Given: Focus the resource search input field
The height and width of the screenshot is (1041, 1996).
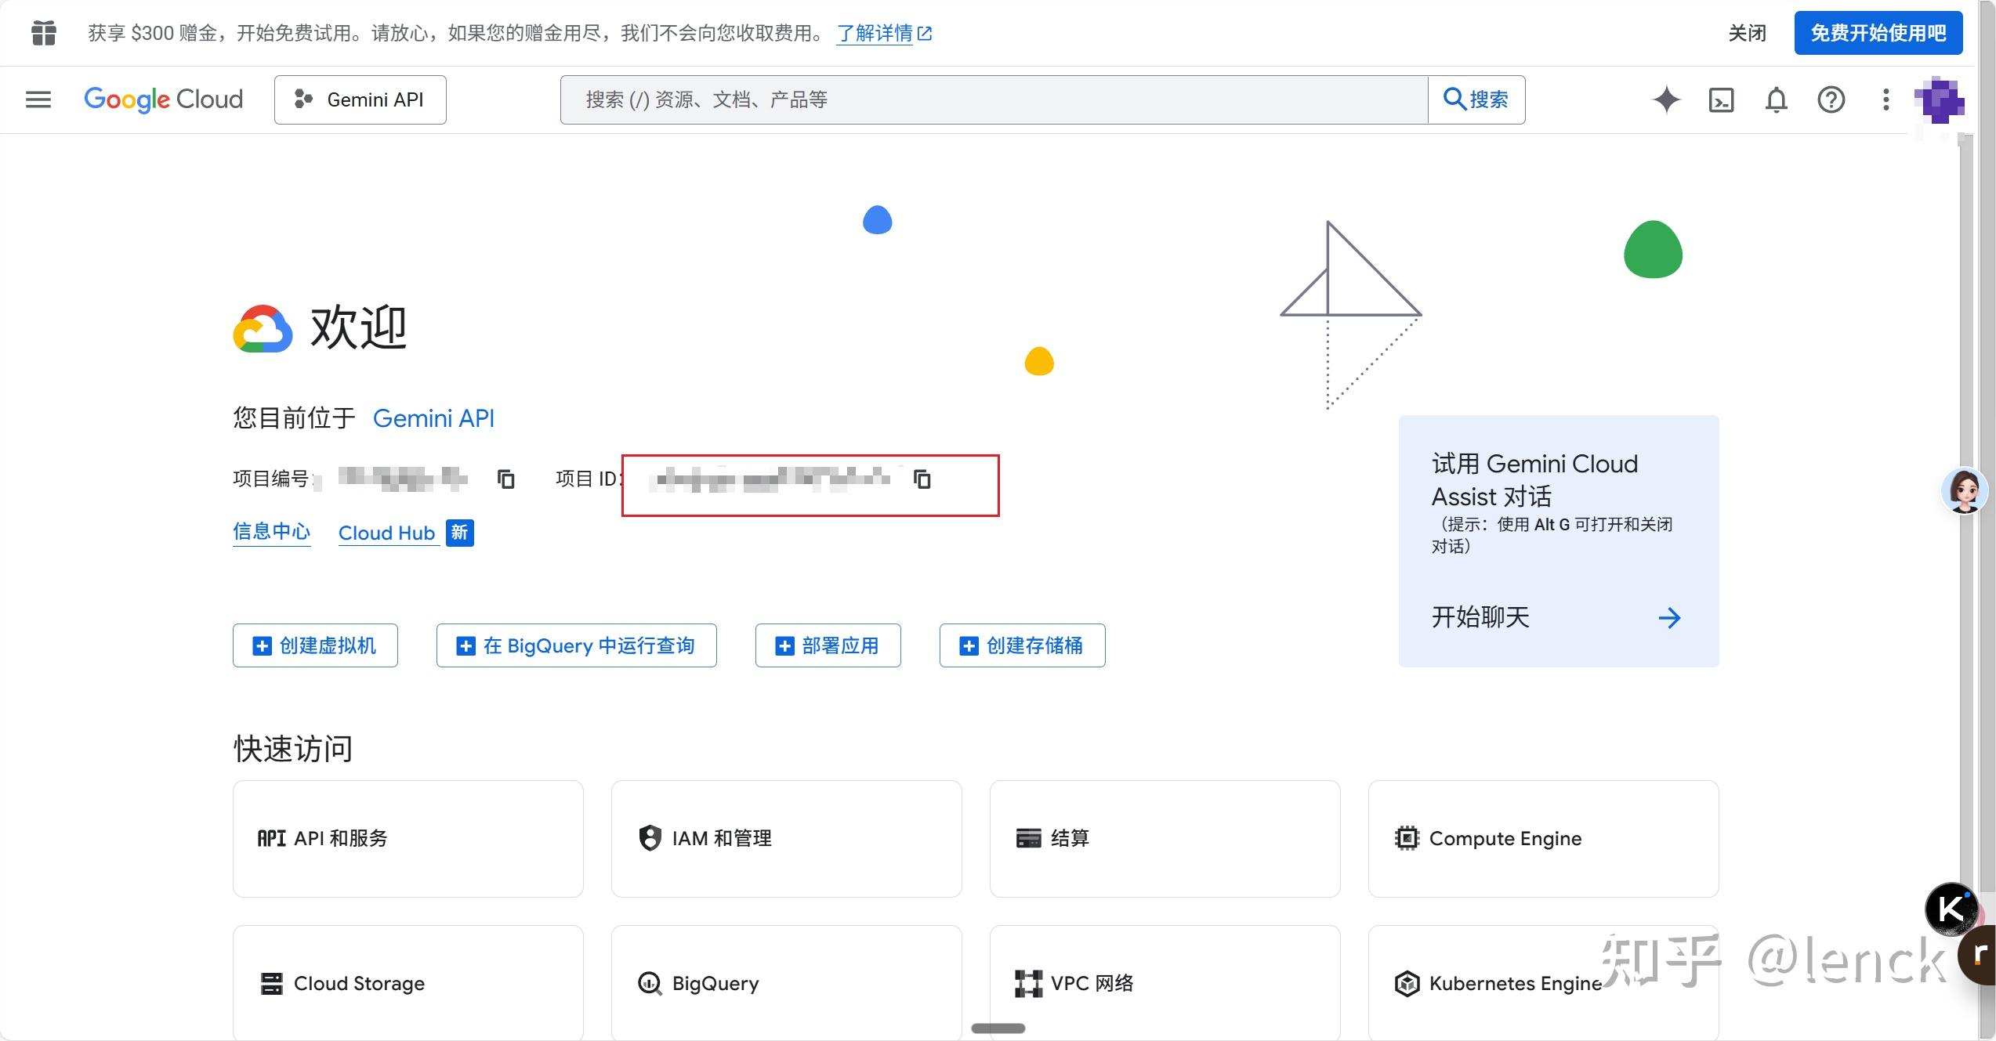Looking at the screenshot, I should (994, 99).
